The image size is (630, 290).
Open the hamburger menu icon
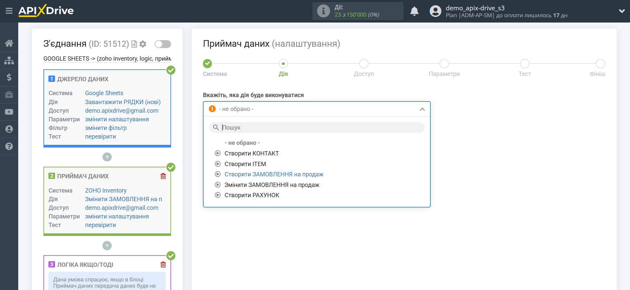[9, 11]
